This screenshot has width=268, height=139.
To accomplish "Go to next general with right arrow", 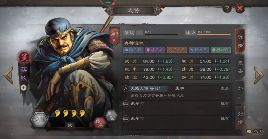I will click(259, 75).
